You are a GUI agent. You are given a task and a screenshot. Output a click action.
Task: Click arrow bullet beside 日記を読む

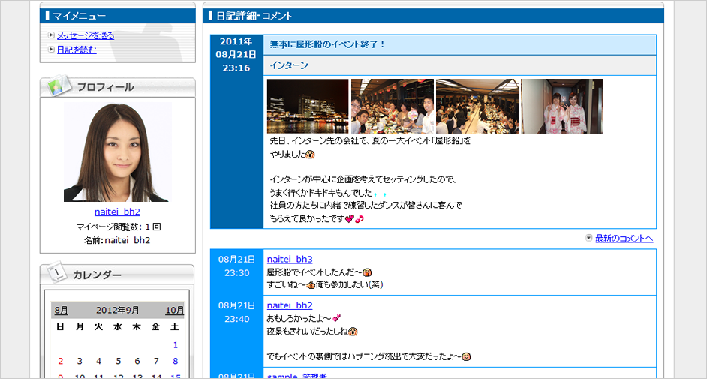[x=51, y=49]
